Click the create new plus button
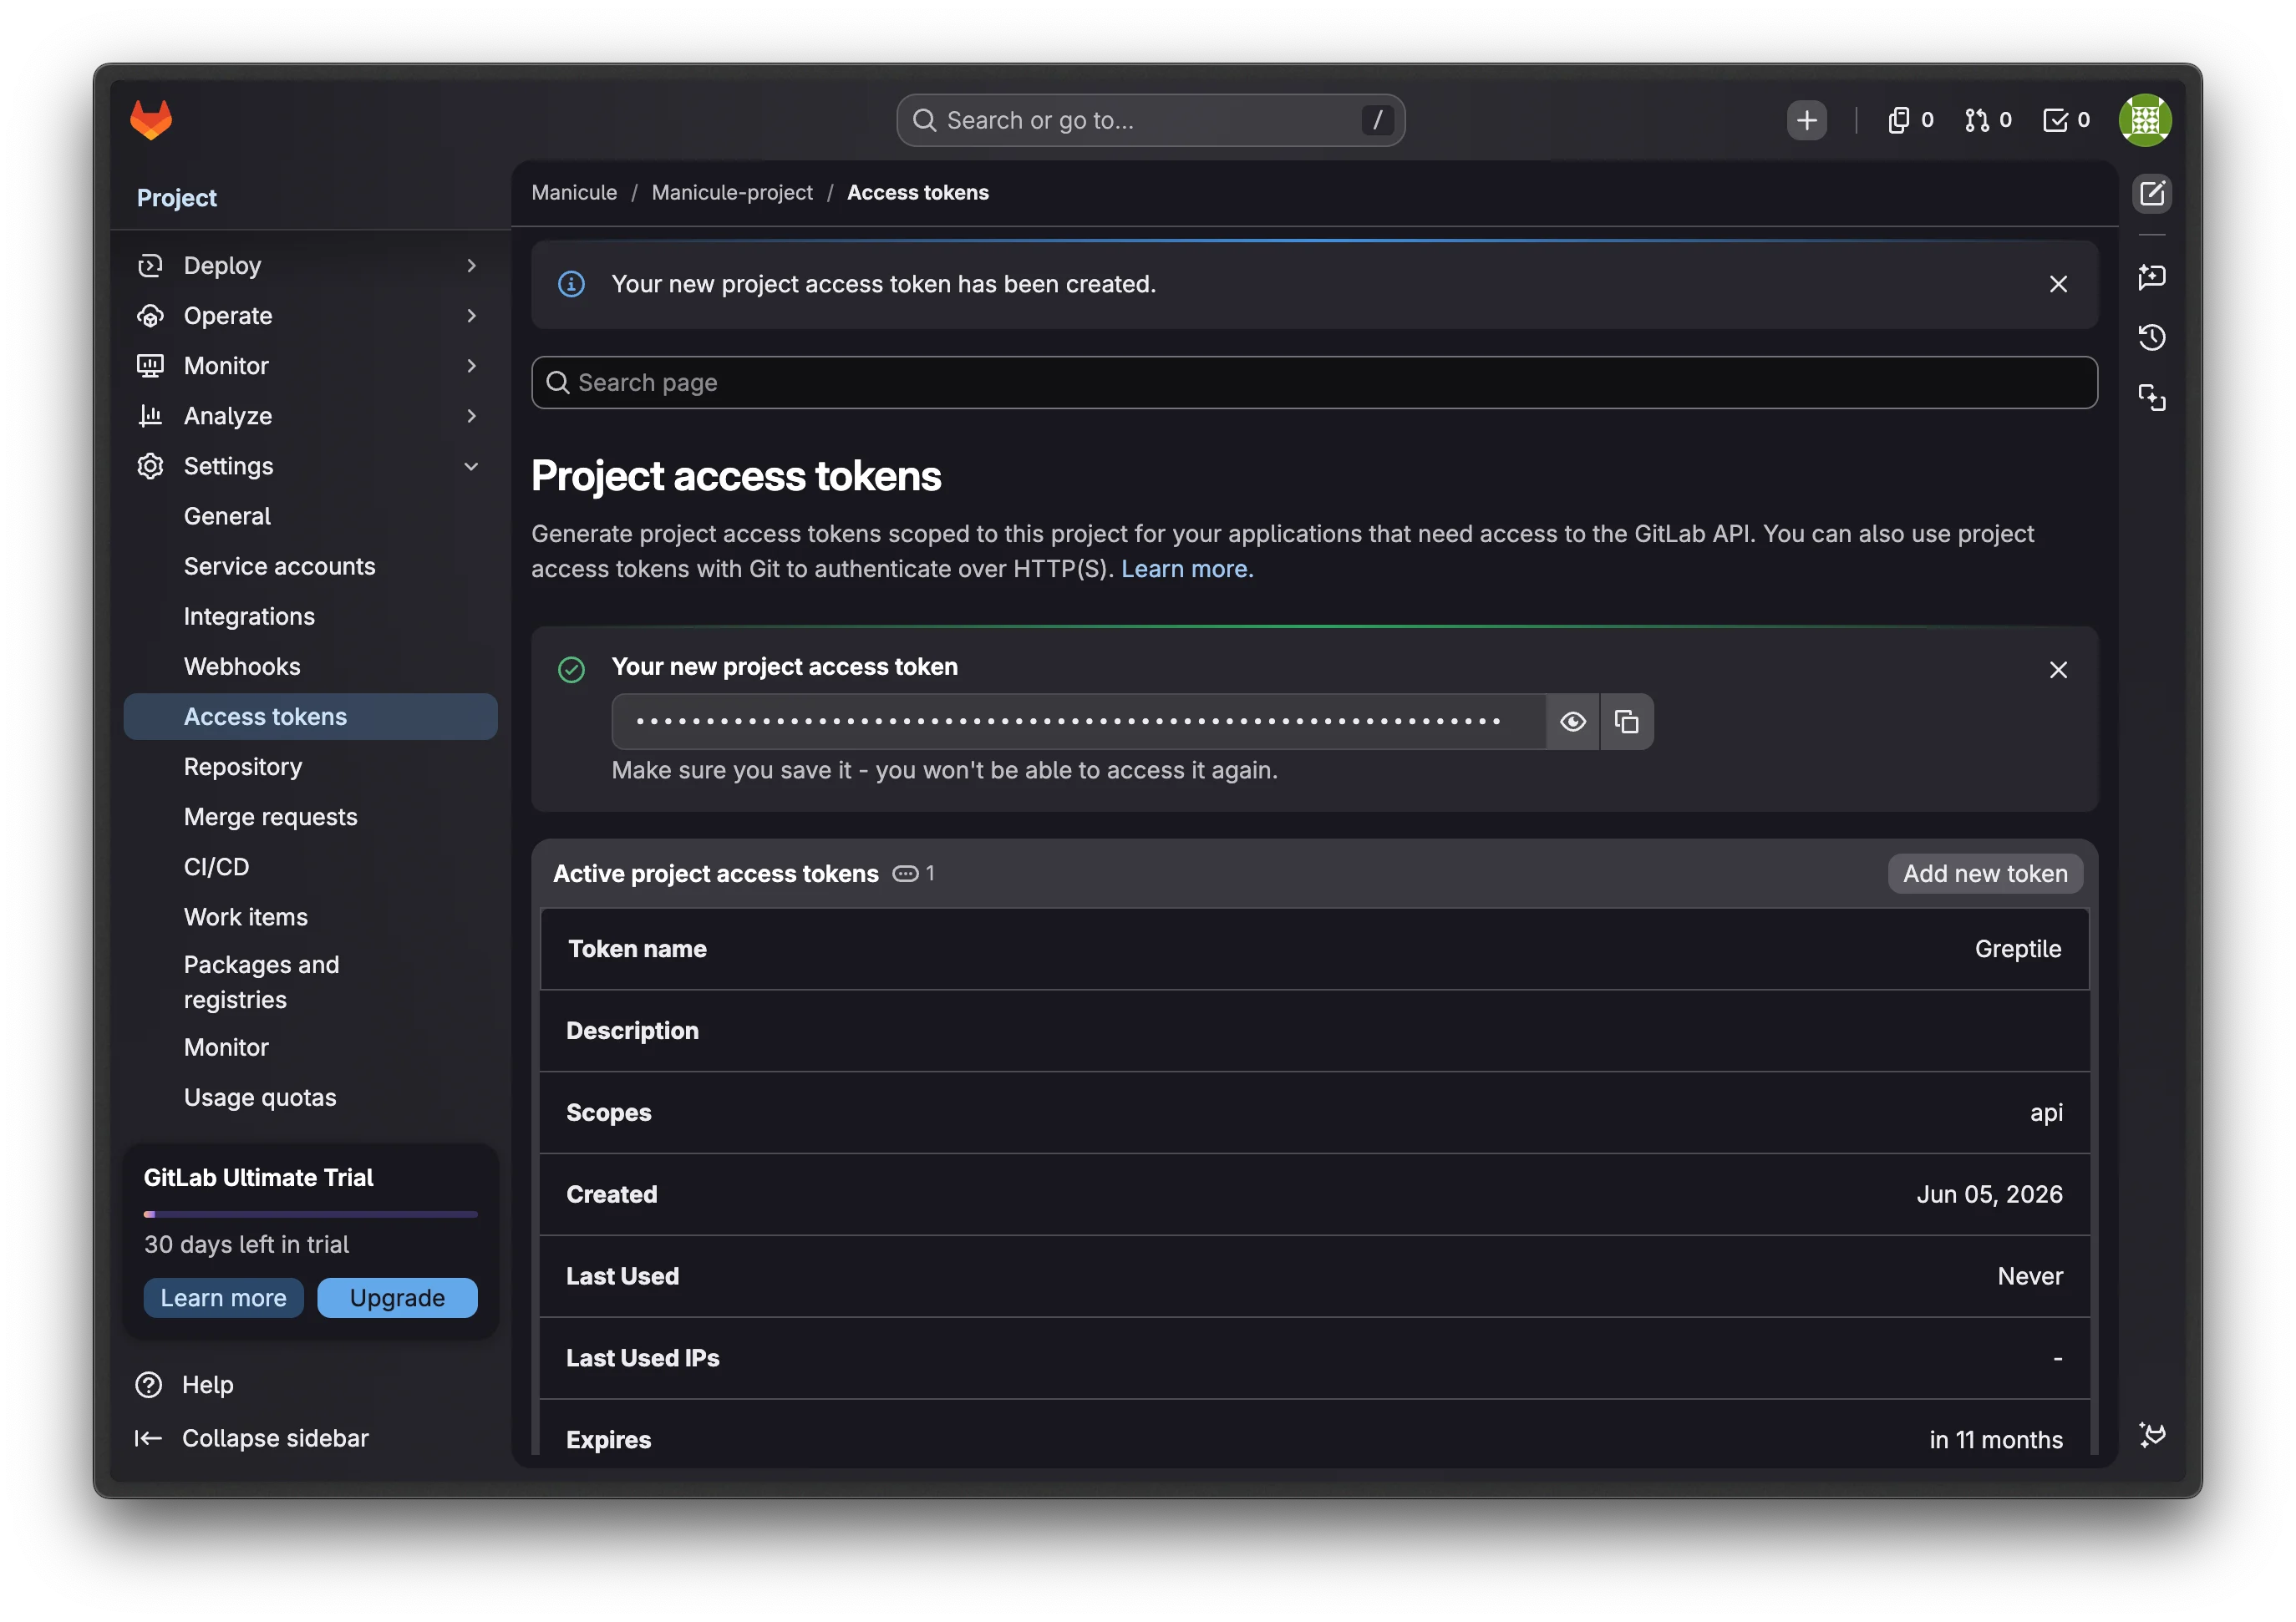2296x1622 pixels. pyautogui.click(x=1806, y=120)
